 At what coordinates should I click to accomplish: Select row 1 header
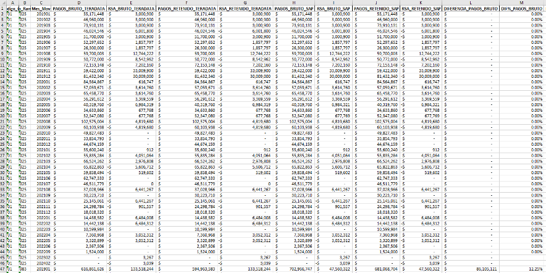click(x=3, y=8)
